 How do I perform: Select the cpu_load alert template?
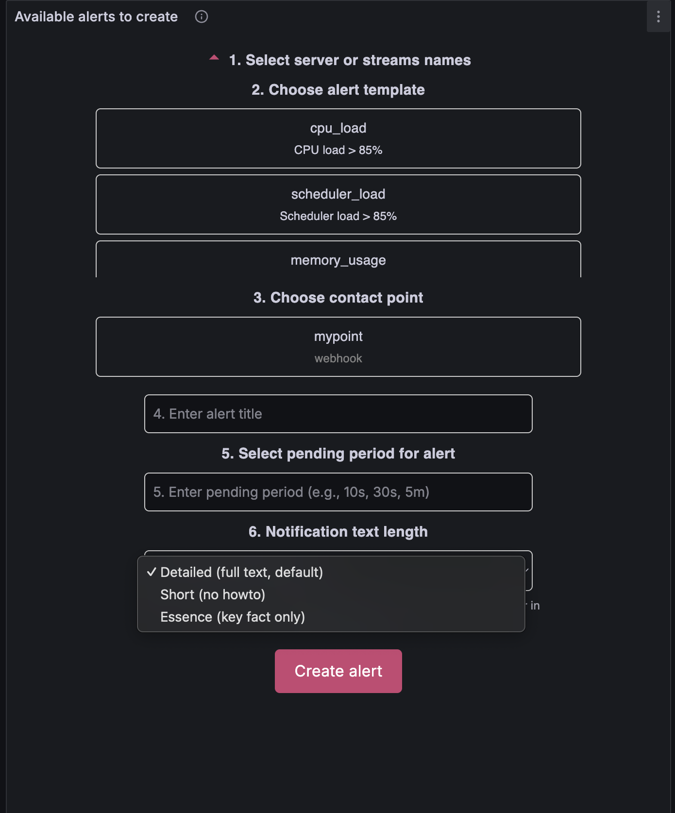[x=338, y=138]
